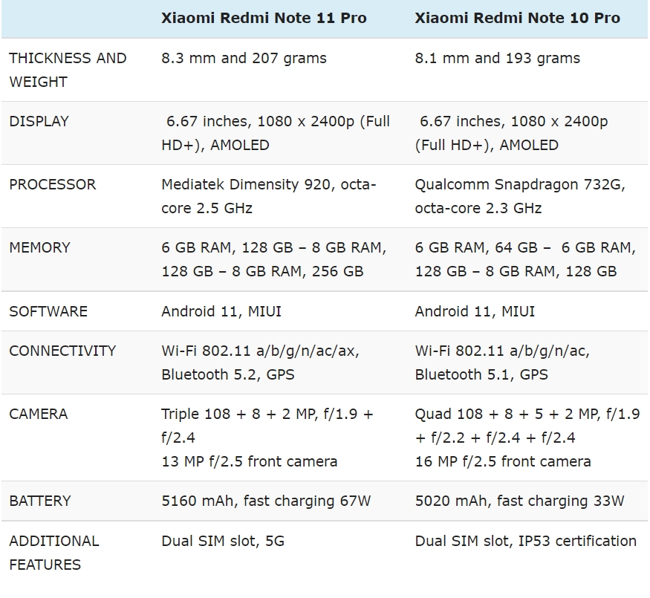Click the Triple 108 + 8 + 2 MP camera cell

click(267, 438)
